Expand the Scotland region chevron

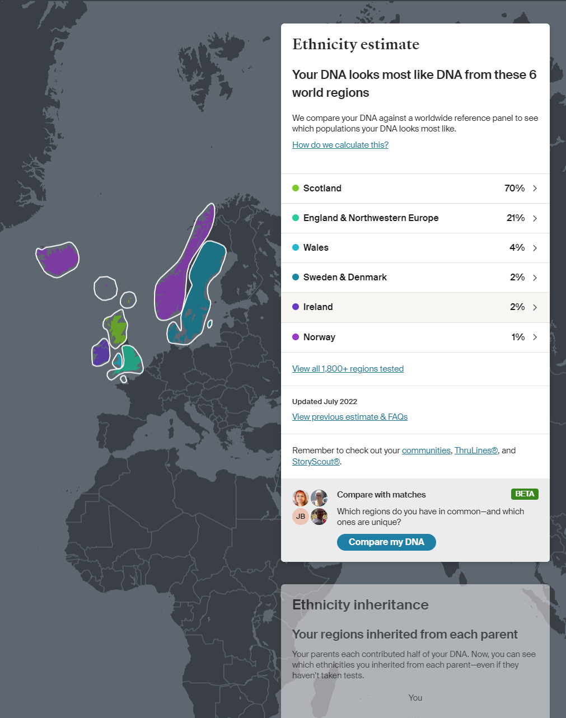pos(535,189)
